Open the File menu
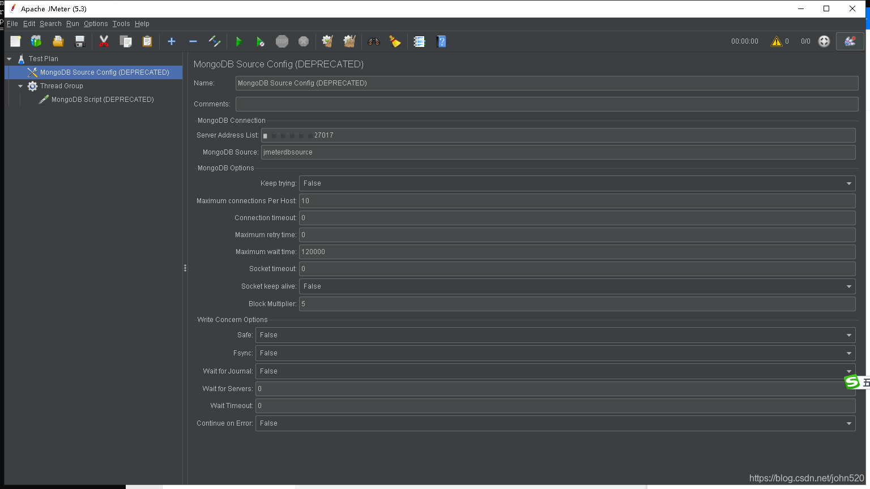Viewport: 870px width, 489px height. coord(12,24)
